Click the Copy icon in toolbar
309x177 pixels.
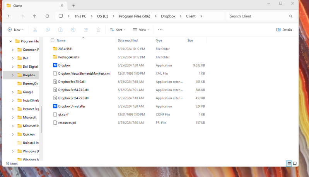[48, 30]
